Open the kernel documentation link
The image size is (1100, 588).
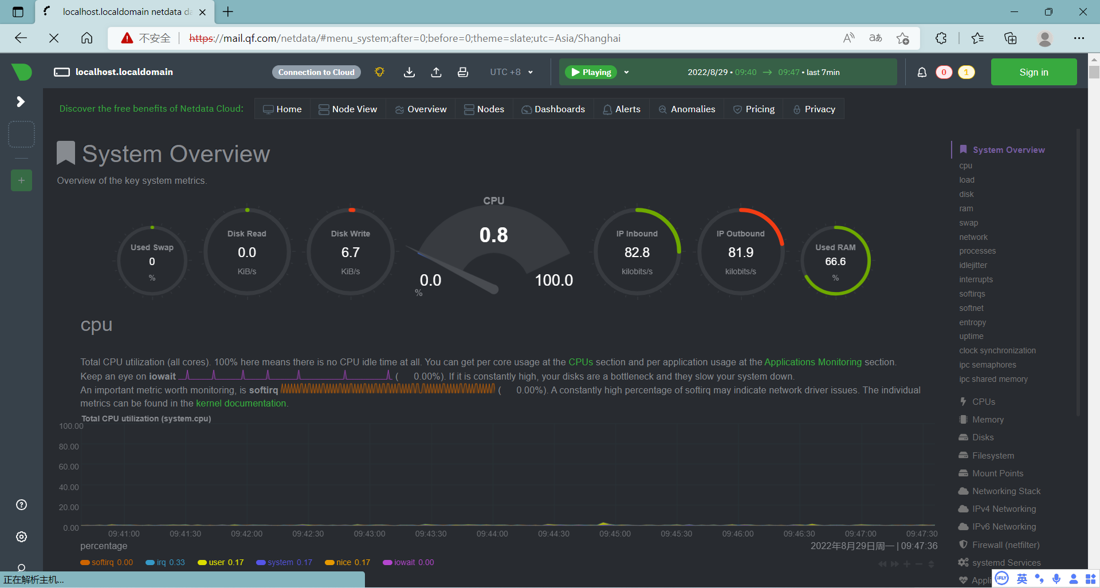click(241, 403)
